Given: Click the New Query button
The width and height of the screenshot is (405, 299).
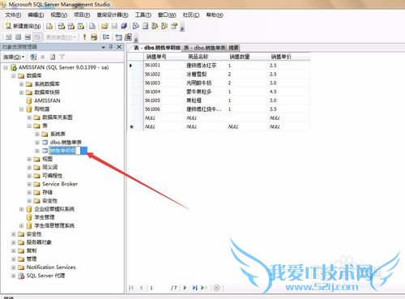Looking at the screenshot, I should point(23,26).
